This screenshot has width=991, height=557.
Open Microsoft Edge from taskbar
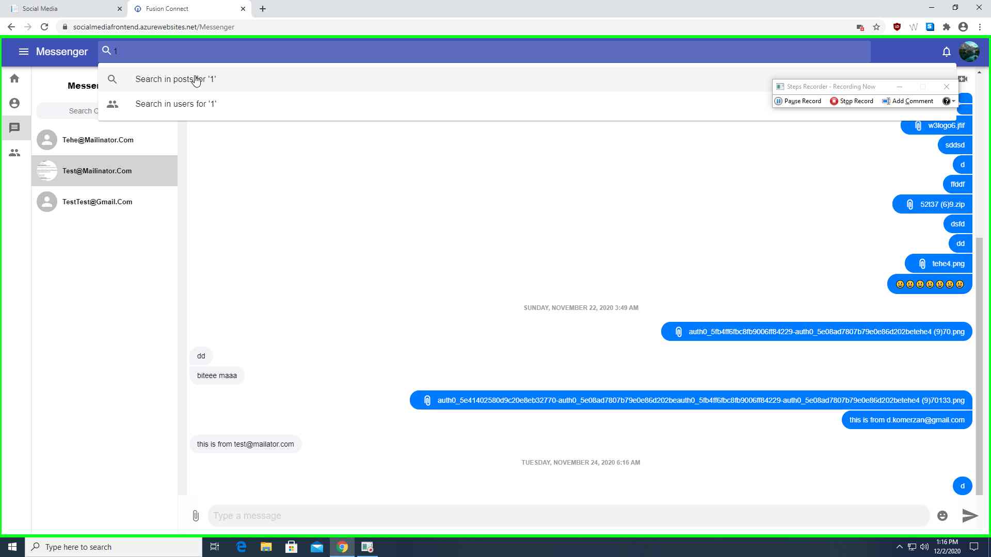(x=241, y=547)
